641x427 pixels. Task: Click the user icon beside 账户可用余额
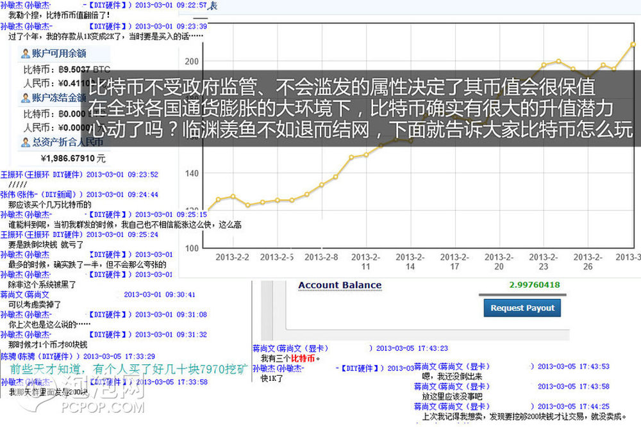tap(26, 54)
